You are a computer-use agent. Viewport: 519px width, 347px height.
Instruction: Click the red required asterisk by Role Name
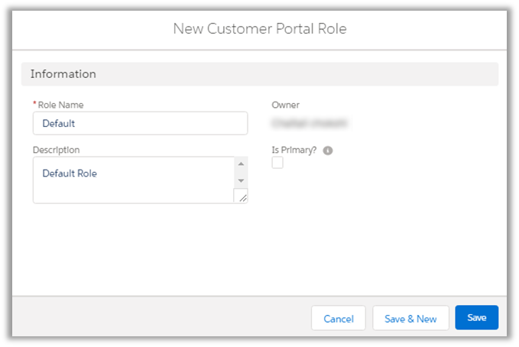pyautogui.click(x=34, y=104)
